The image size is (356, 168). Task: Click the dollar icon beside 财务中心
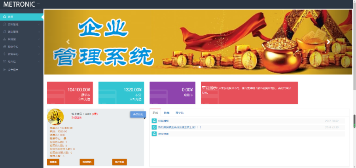(4, 54)
